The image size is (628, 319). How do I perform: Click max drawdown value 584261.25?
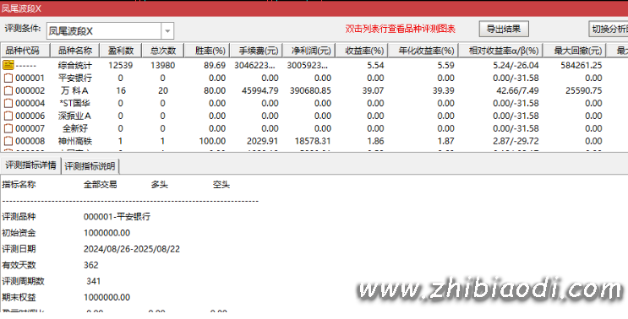582,65
